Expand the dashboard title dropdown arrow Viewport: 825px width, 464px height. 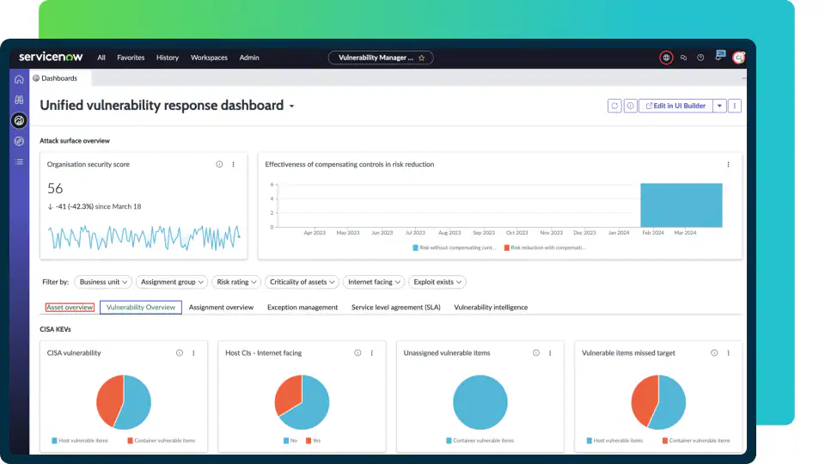click(291, 107)
